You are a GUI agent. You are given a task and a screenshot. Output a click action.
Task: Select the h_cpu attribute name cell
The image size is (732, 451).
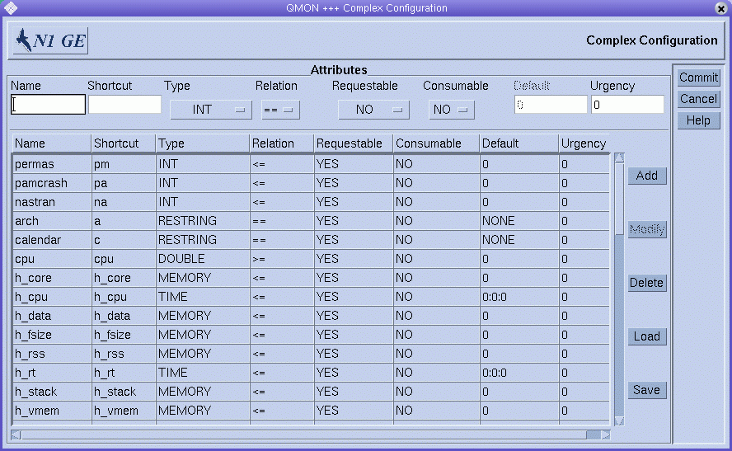(52, 297)
